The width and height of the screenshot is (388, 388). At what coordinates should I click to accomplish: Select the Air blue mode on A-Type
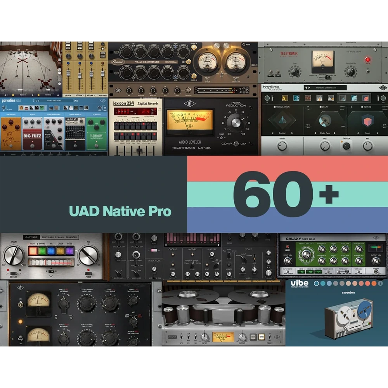click(x=51, y=251)
